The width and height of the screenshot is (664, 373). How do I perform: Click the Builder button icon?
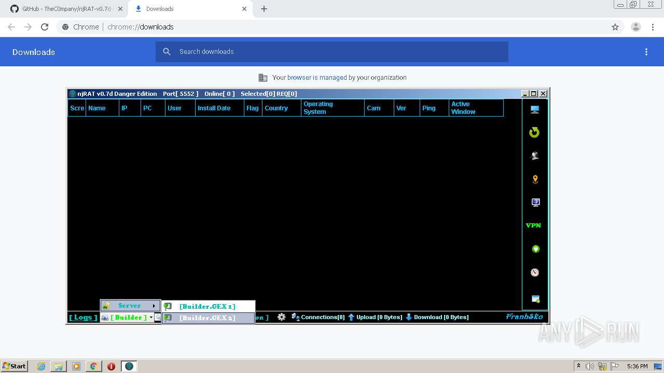tap(105, 318)
